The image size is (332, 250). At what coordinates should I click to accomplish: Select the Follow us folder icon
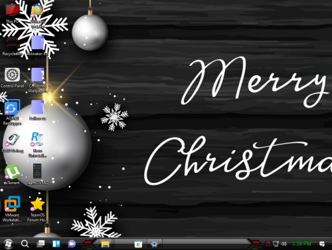coord(38,110)
